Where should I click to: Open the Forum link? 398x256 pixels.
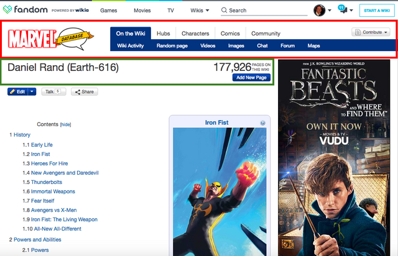tap(287, 45)
